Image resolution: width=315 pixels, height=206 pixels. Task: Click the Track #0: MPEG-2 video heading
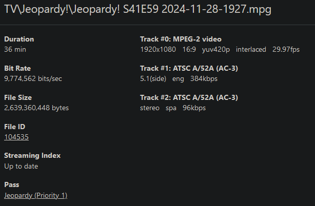[181, 39]
